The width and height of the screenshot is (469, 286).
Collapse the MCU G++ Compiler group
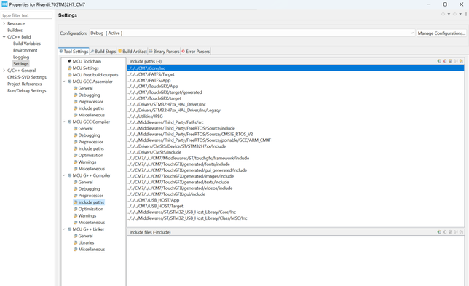63,175
